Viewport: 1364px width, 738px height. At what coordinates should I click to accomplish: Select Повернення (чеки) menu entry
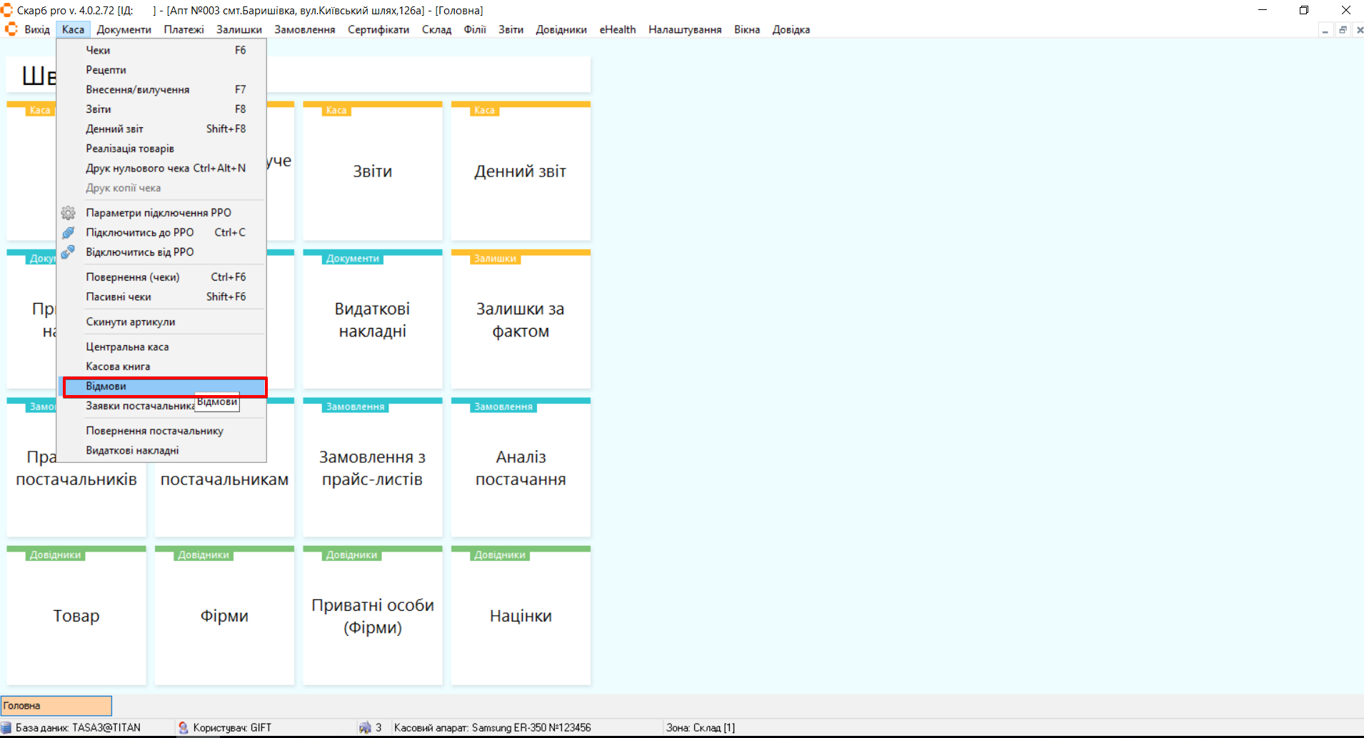click(x=133, y=277)
